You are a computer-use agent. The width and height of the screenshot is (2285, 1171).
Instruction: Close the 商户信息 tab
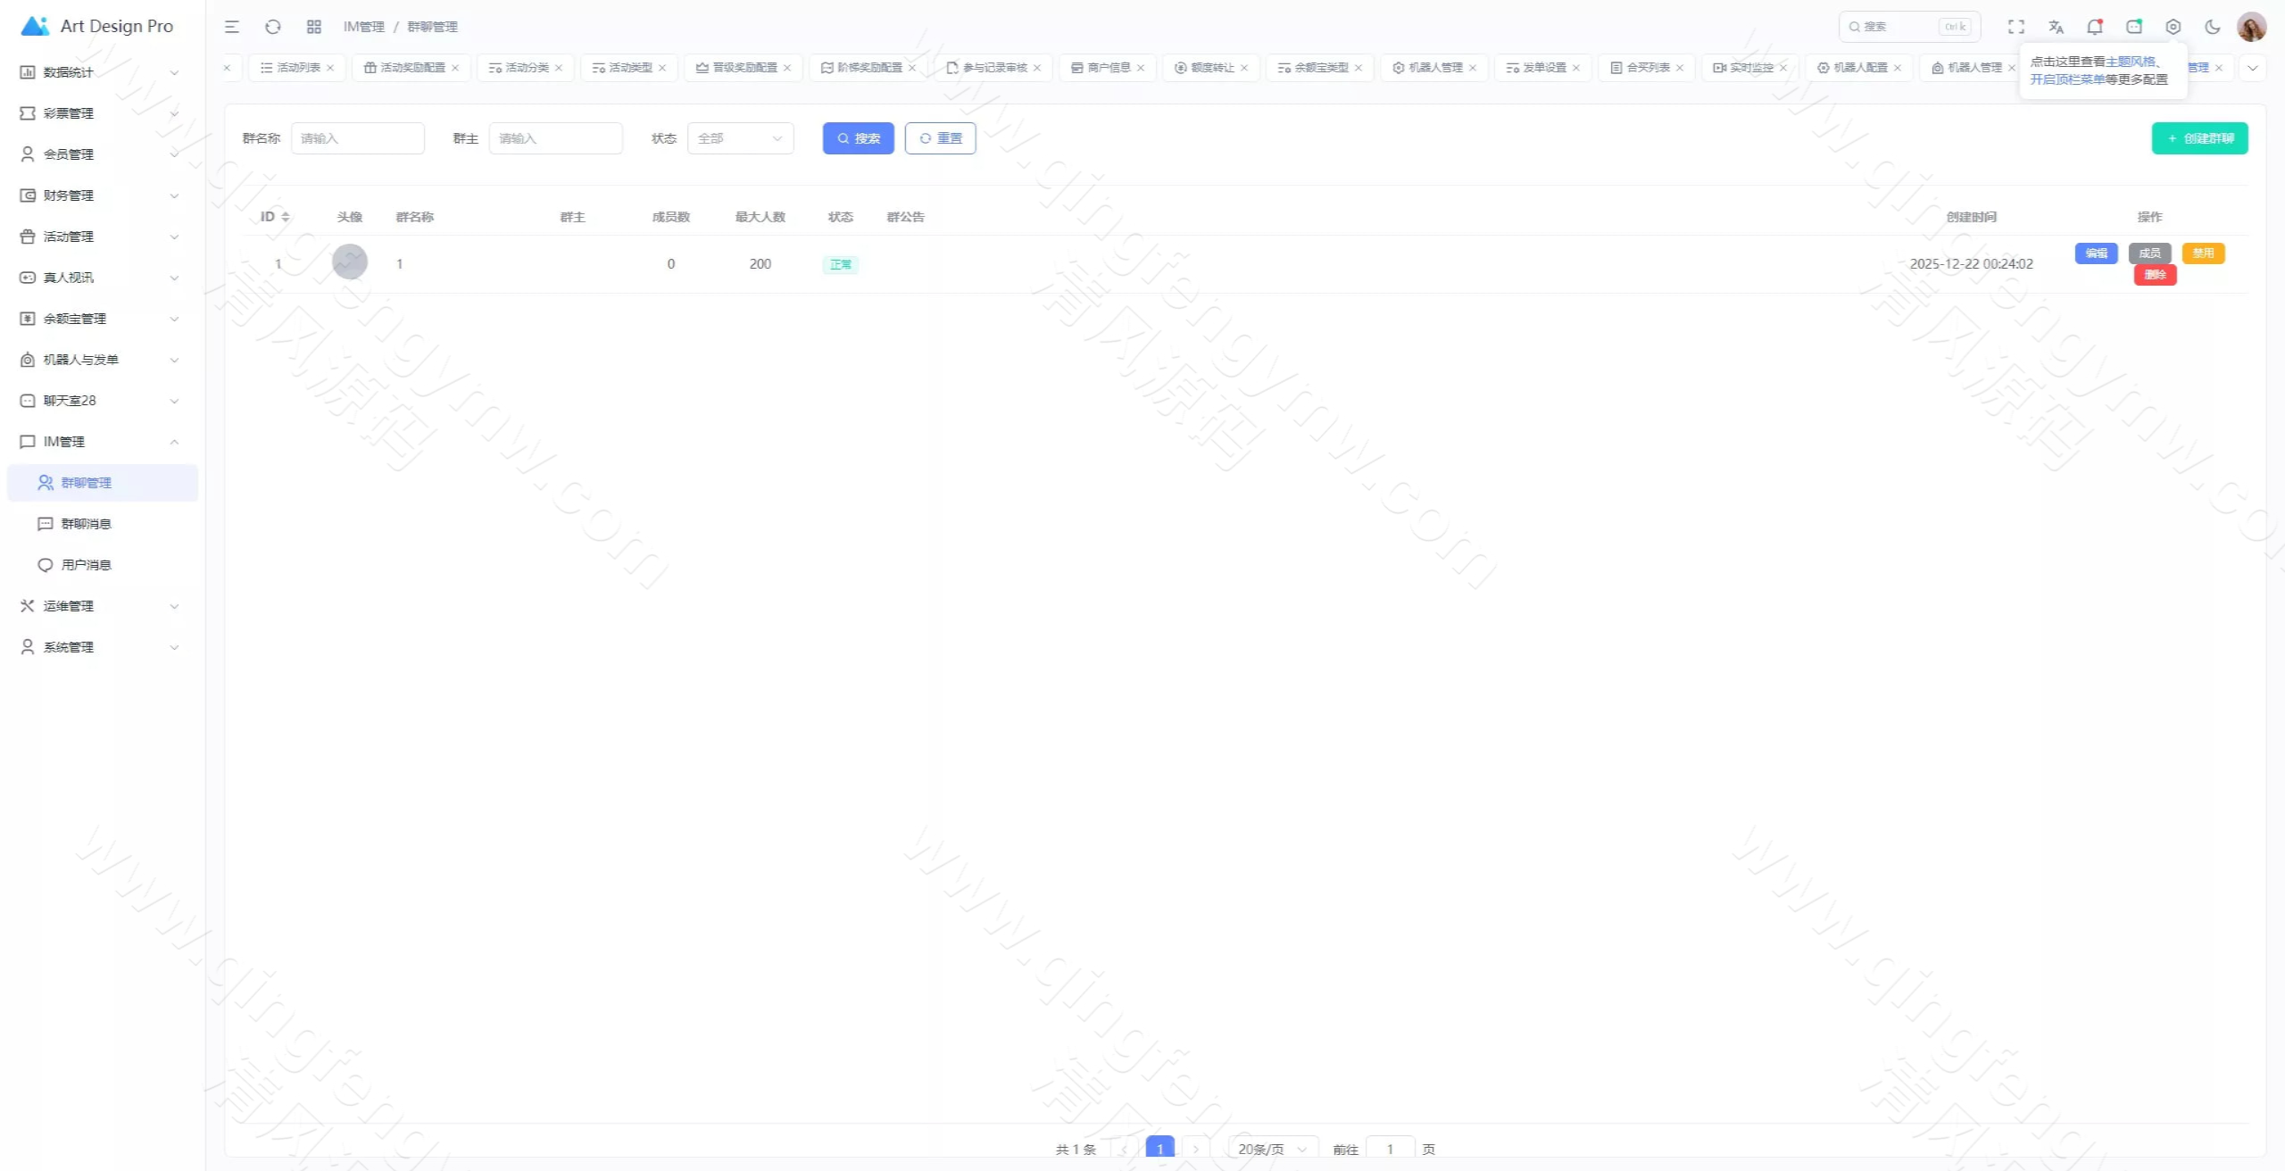click(x=1141, y=68)
